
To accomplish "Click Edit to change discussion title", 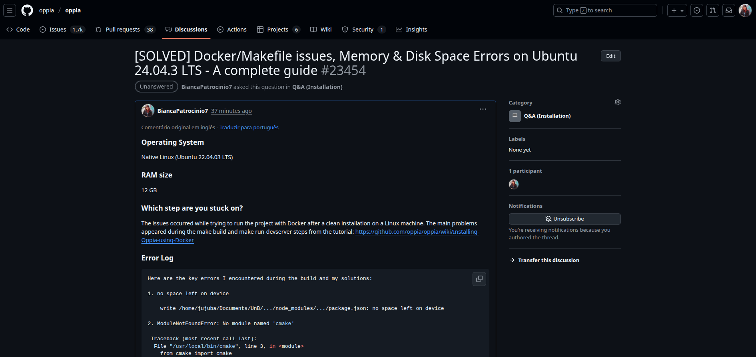I will (x=610, y=56).
